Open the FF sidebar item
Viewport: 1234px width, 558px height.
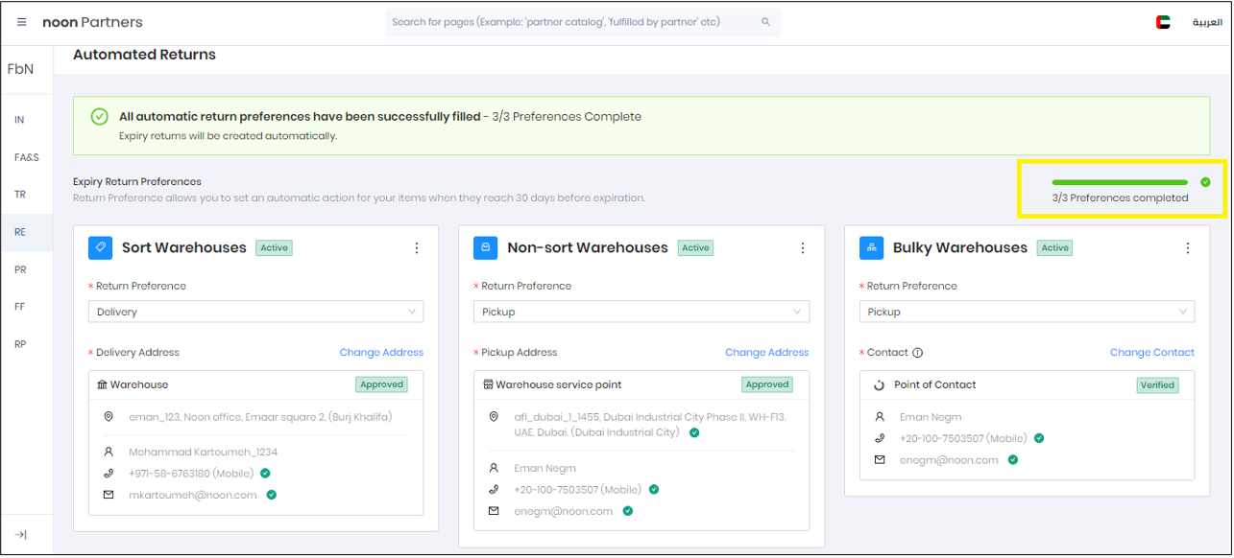20,307
